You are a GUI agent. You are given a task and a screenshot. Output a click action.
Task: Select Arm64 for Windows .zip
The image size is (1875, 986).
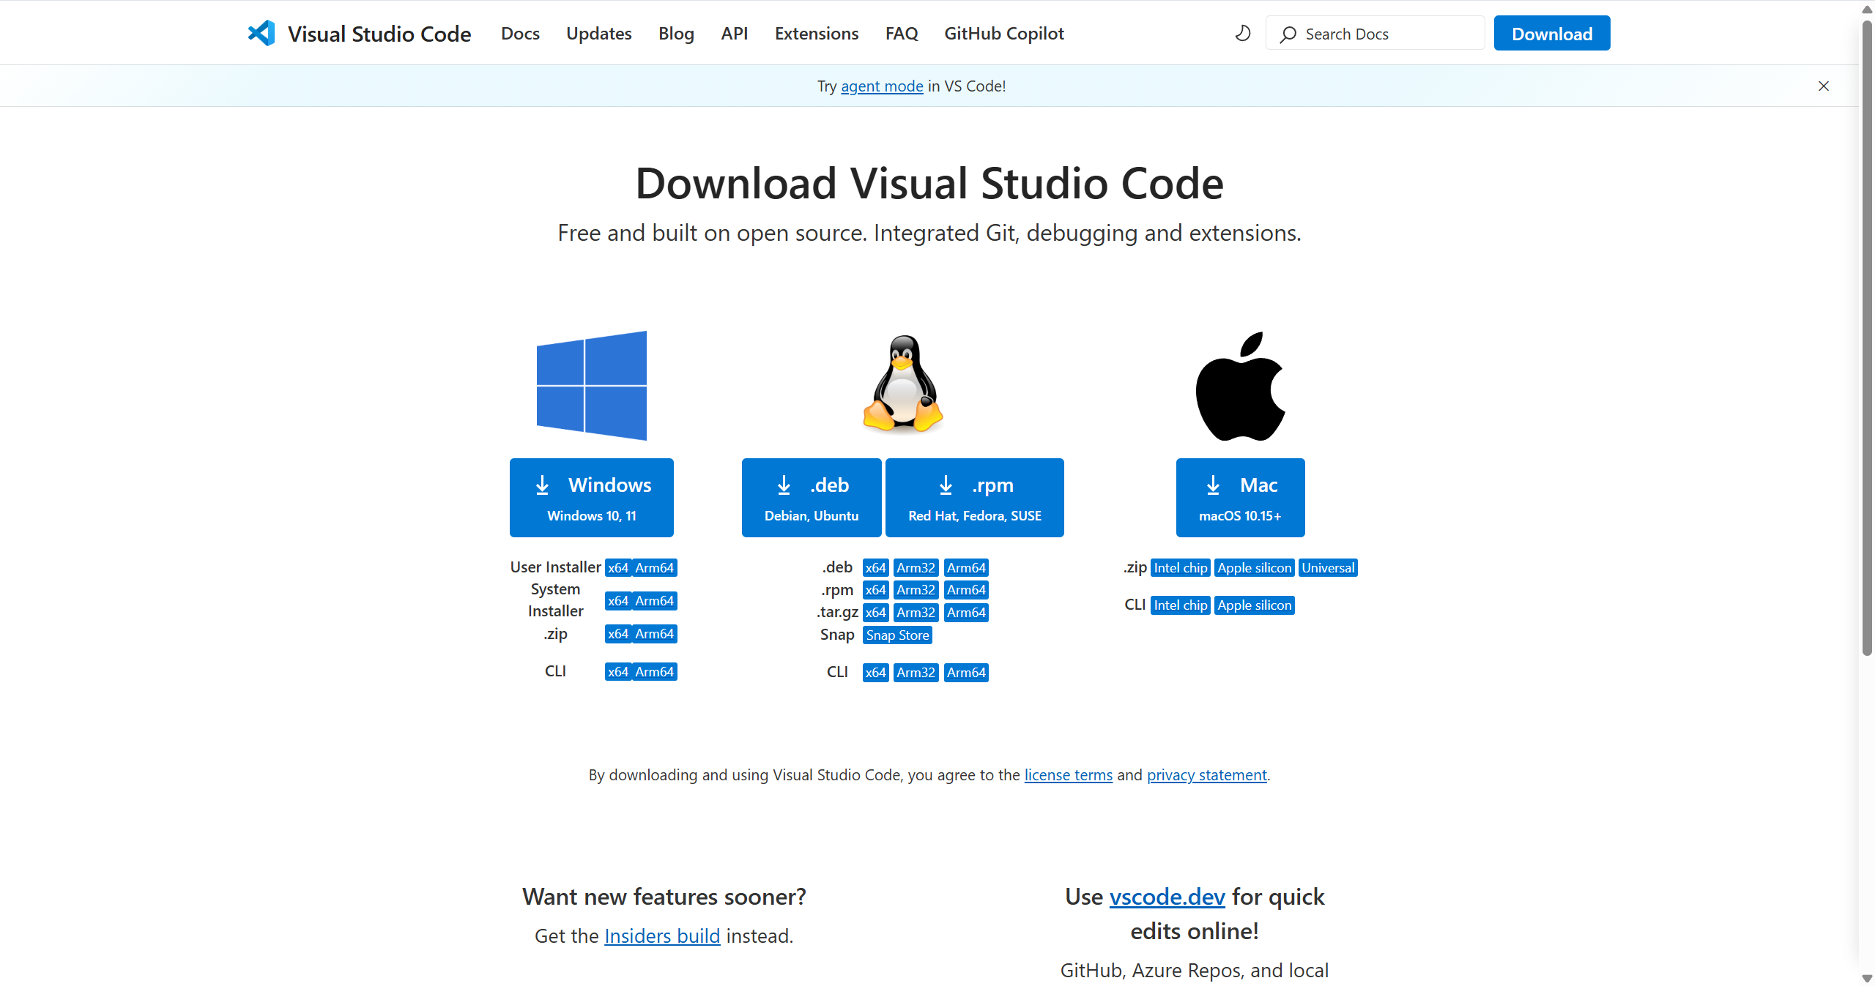point(655,634)
